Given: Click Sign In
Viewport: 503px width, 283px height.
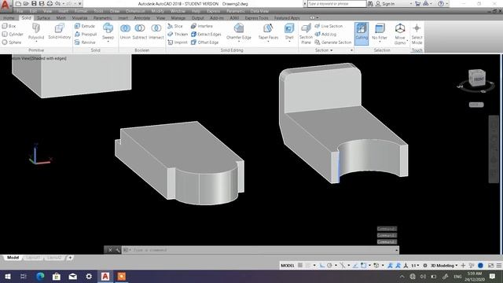Looking at the screenshot, I should point(386,4).
